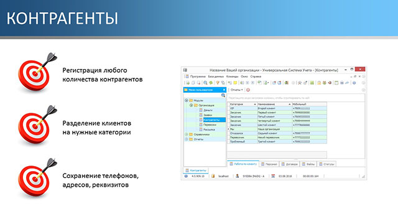The height and width of the screenshot is (224, 398).
Task: Expand the Справочники tree node
Action: coord(187,134)
